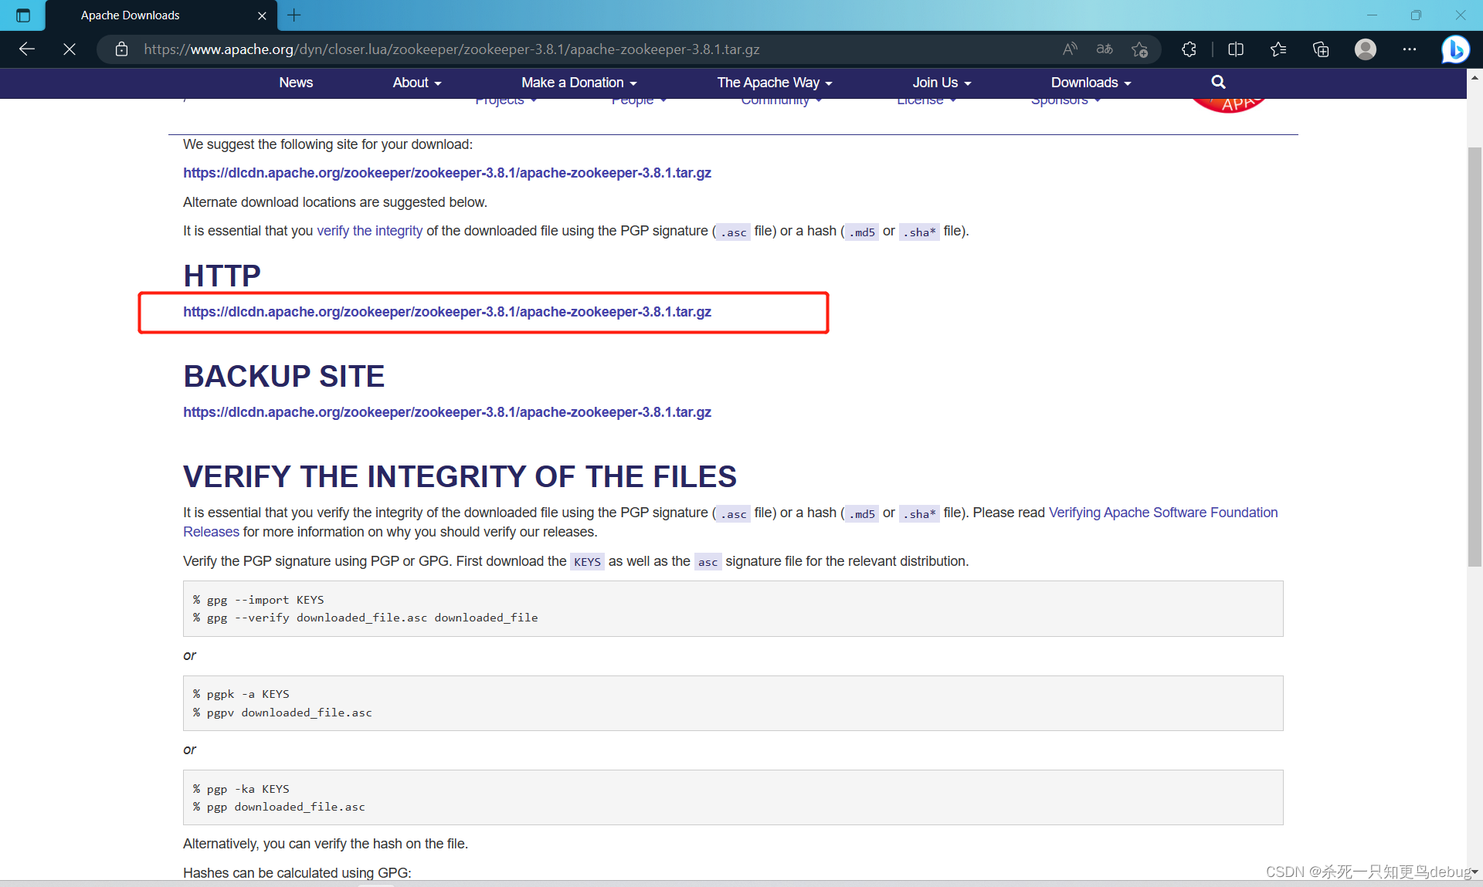Toggle the Collections sidebar panel

[1322, 49]
